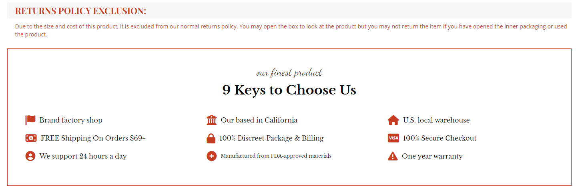This screenshot has width=576, height=189.
Task: Click Our based in California text
Action: [x=259, y=120]
